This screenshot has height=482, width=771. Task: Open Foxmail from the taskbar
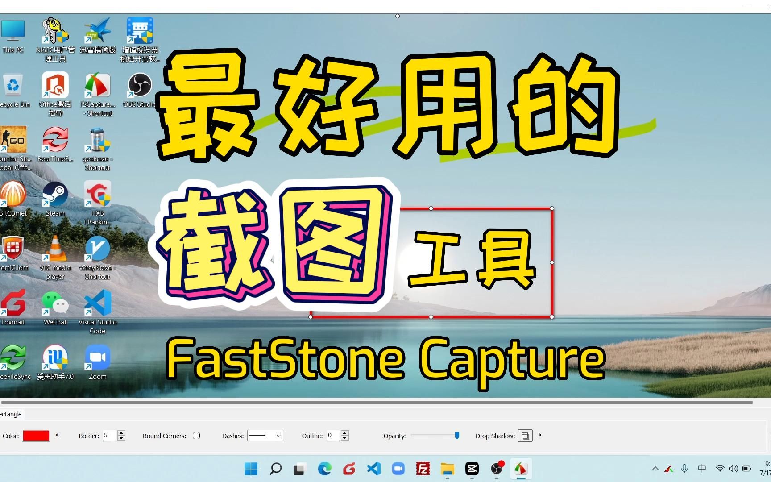tap(349, 469)
